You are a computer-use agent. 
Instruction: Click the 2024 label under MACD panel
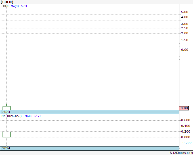pos(6,148)
